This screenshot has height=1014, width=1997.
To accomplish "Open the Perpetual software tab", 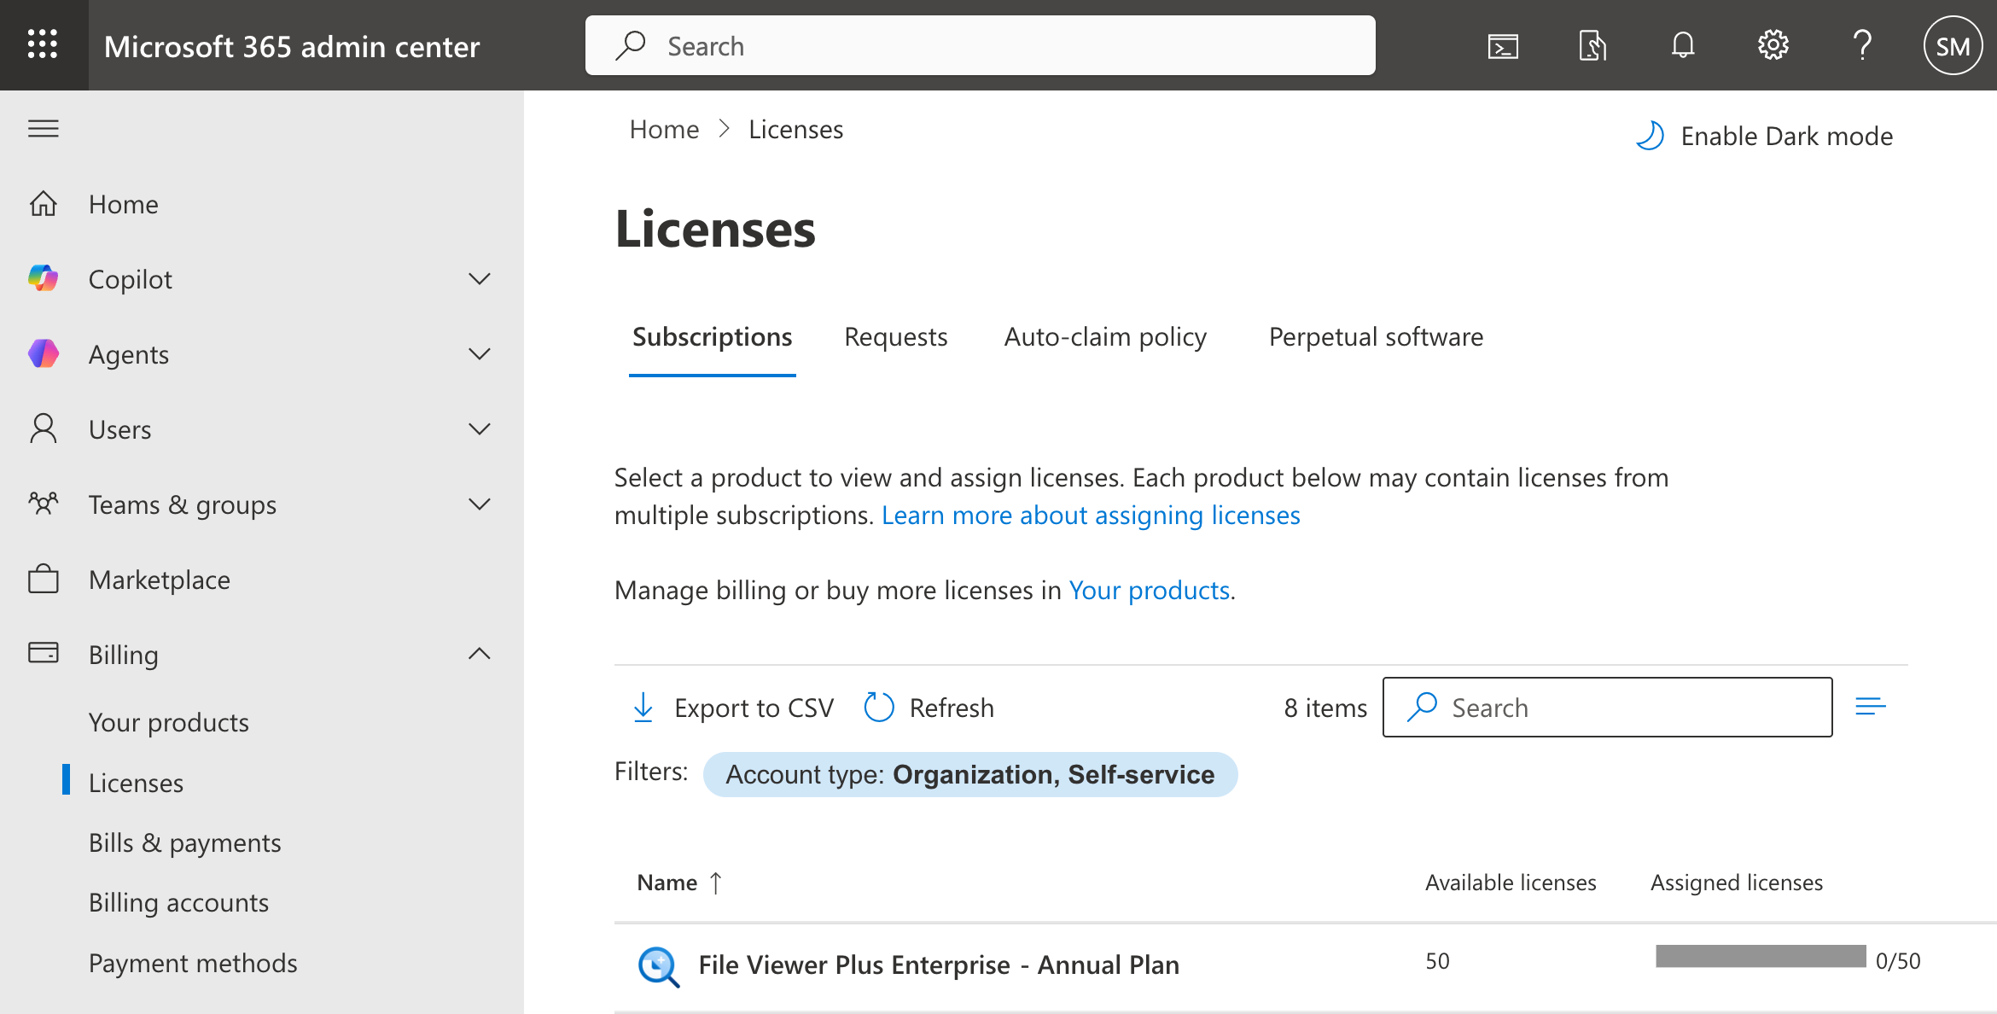I will 1376,336.
